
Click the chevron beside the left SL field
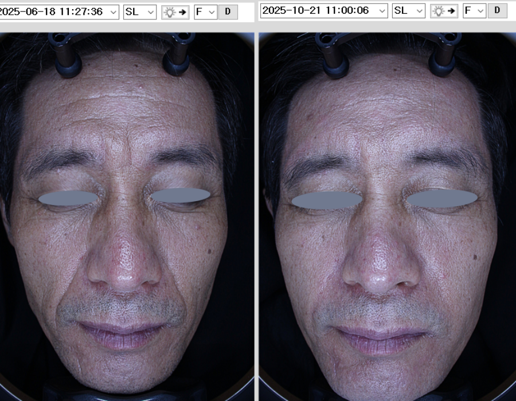(x=150, y=11)
